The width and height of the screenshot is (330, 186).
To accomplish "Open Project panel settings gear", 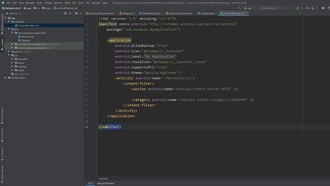I will coord(76,13).
